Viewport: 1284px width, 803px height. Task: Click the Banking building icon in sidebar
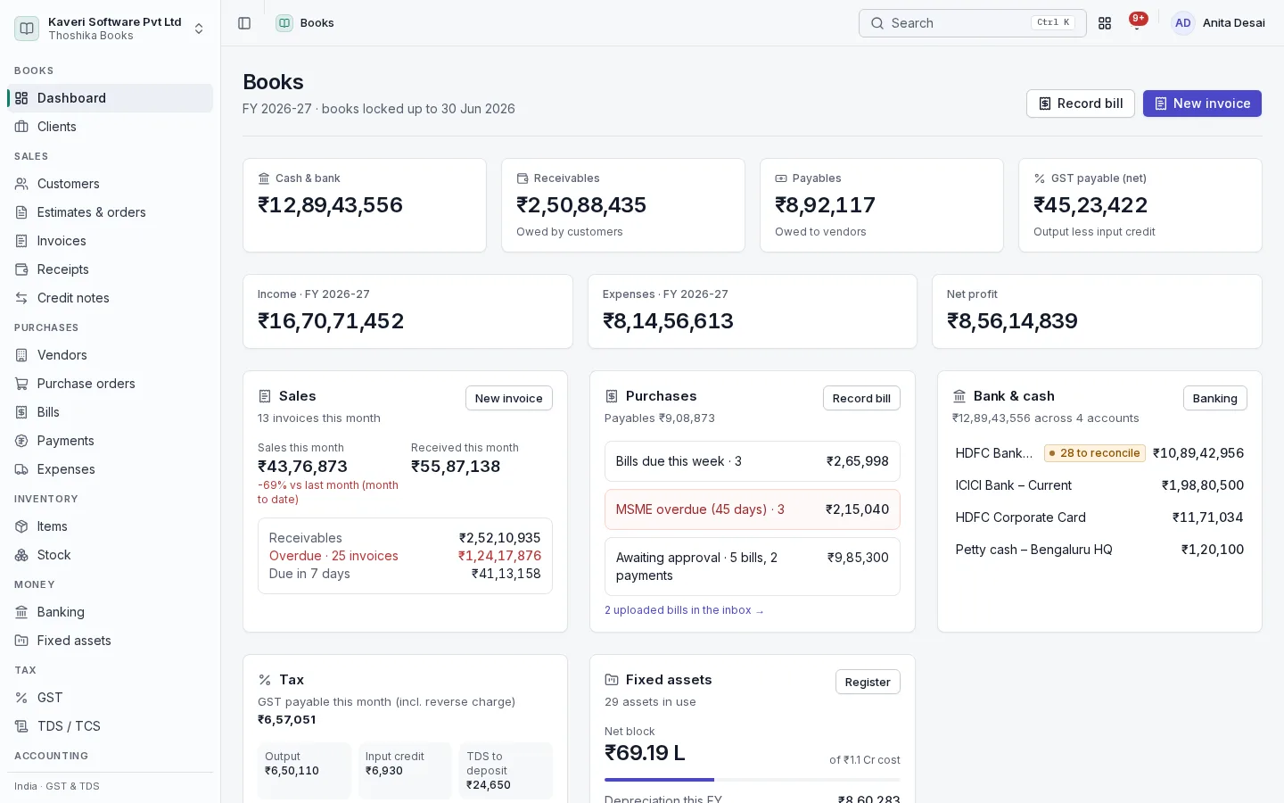coord(21,612)
